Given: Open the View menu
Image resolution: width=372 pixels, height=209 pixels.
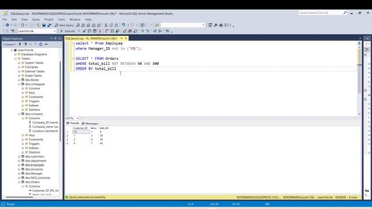Looking at the screenshot, I should [24, 19].
